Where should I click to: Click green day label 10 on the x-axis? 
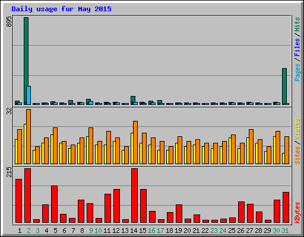98,230
